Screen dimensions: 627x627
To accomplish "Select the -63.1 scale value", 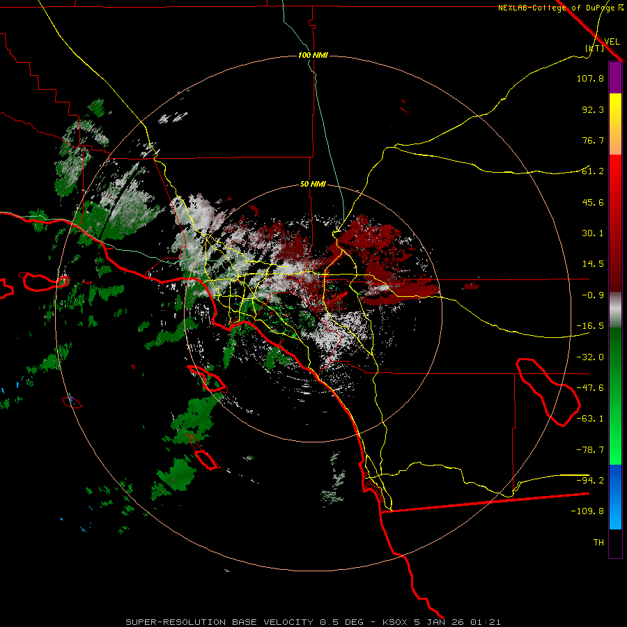I will coord(590,419).
